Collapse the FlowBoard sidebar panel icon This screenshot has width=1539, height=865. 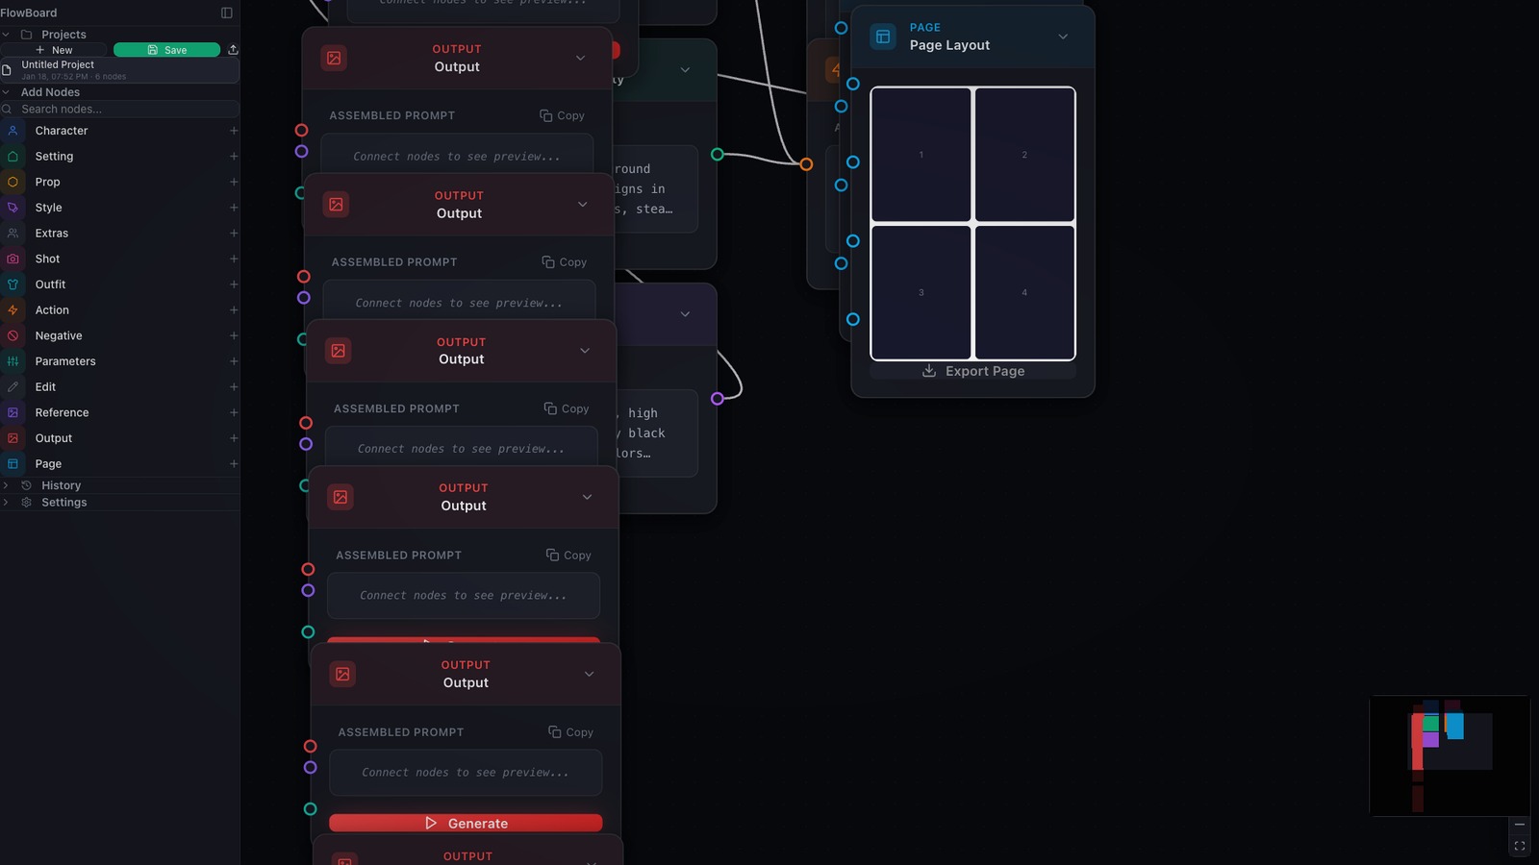coord(227,12)
